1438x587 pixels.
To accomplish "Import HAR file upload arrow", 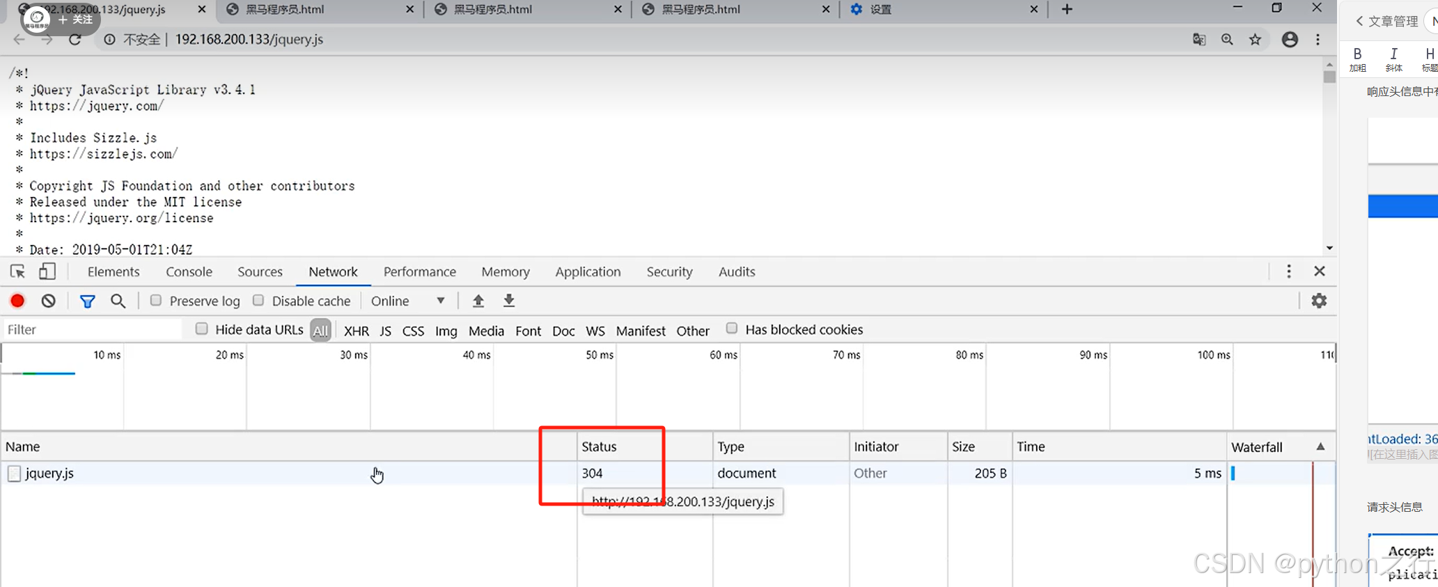I will pos(478,301).
